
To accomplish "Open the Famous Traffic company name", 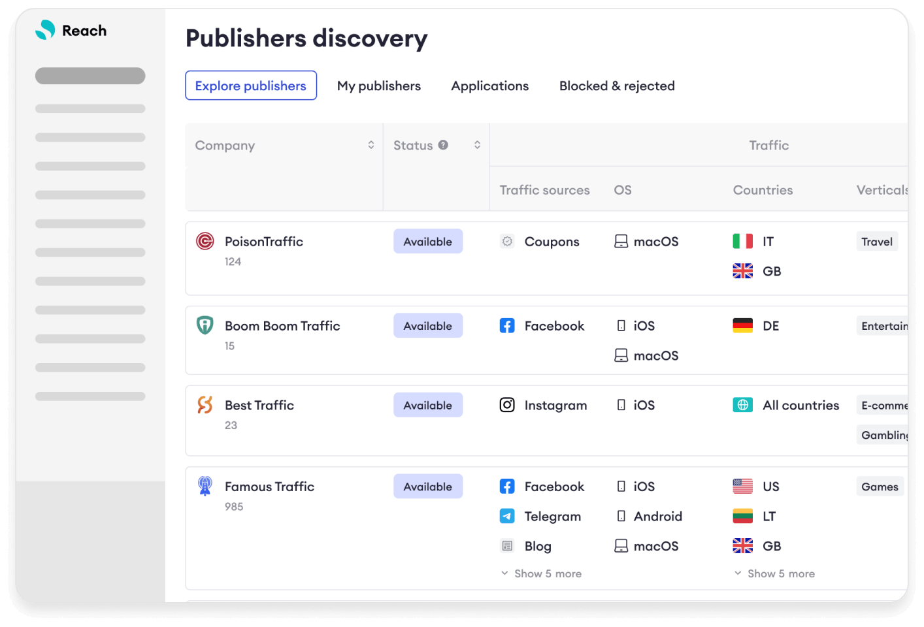I will point(269,487).
